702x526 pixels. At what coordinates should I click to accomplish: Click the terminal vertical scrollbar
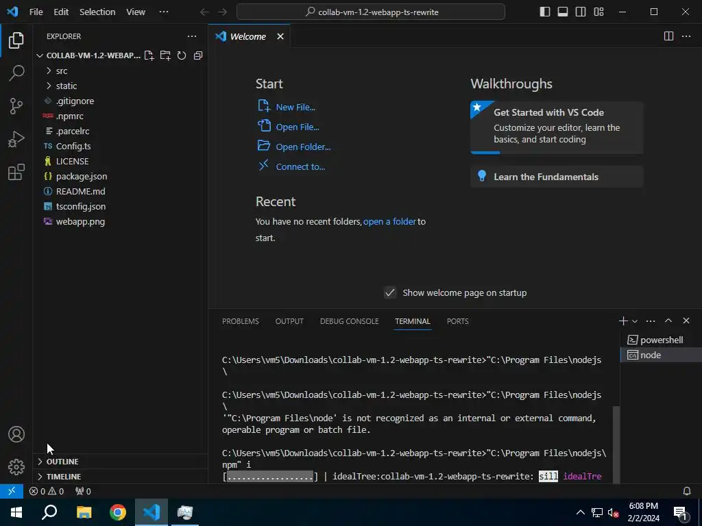(616, 444)
